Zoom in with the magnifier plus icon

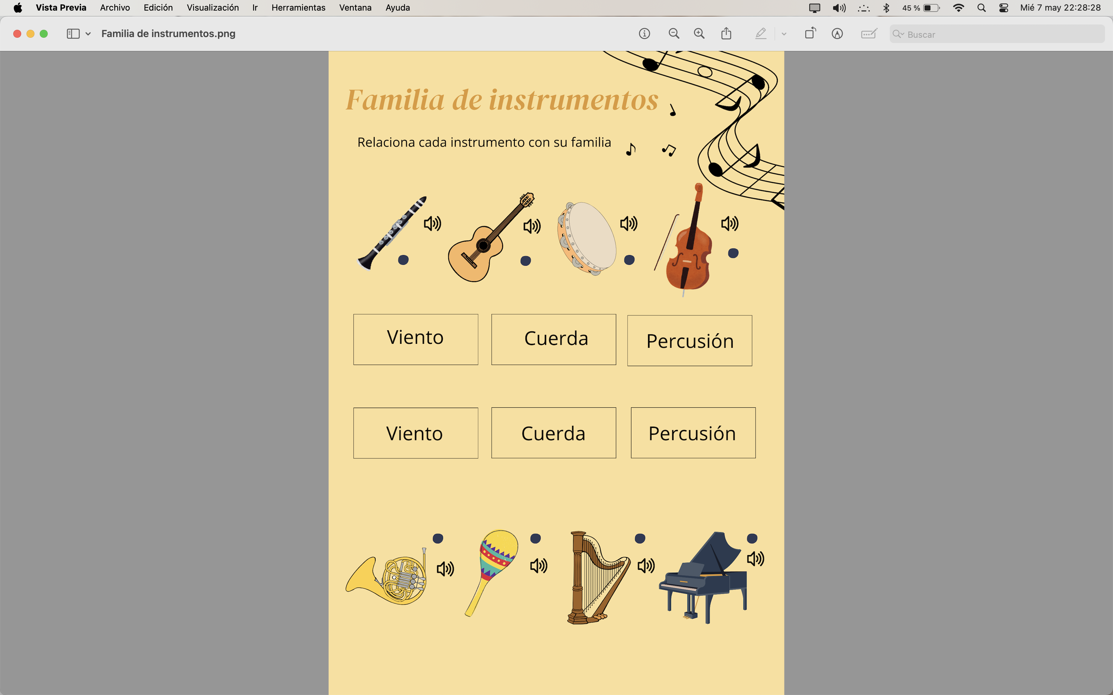point(699,33)
